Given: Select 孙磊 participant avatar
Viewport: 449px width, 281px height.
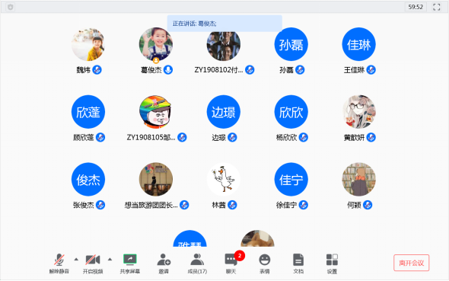Looking at the screenshot, I should click(x=291, y=44).
